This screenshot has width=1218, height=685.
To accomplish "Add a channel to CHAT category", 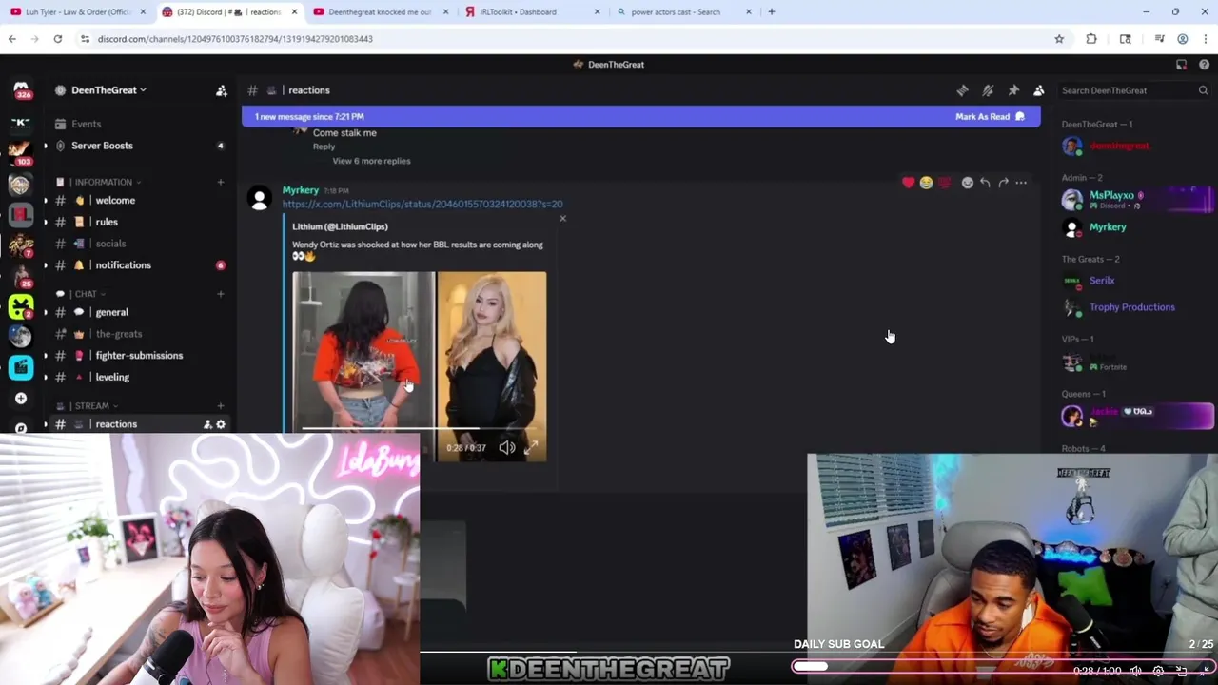I will 221,294.
